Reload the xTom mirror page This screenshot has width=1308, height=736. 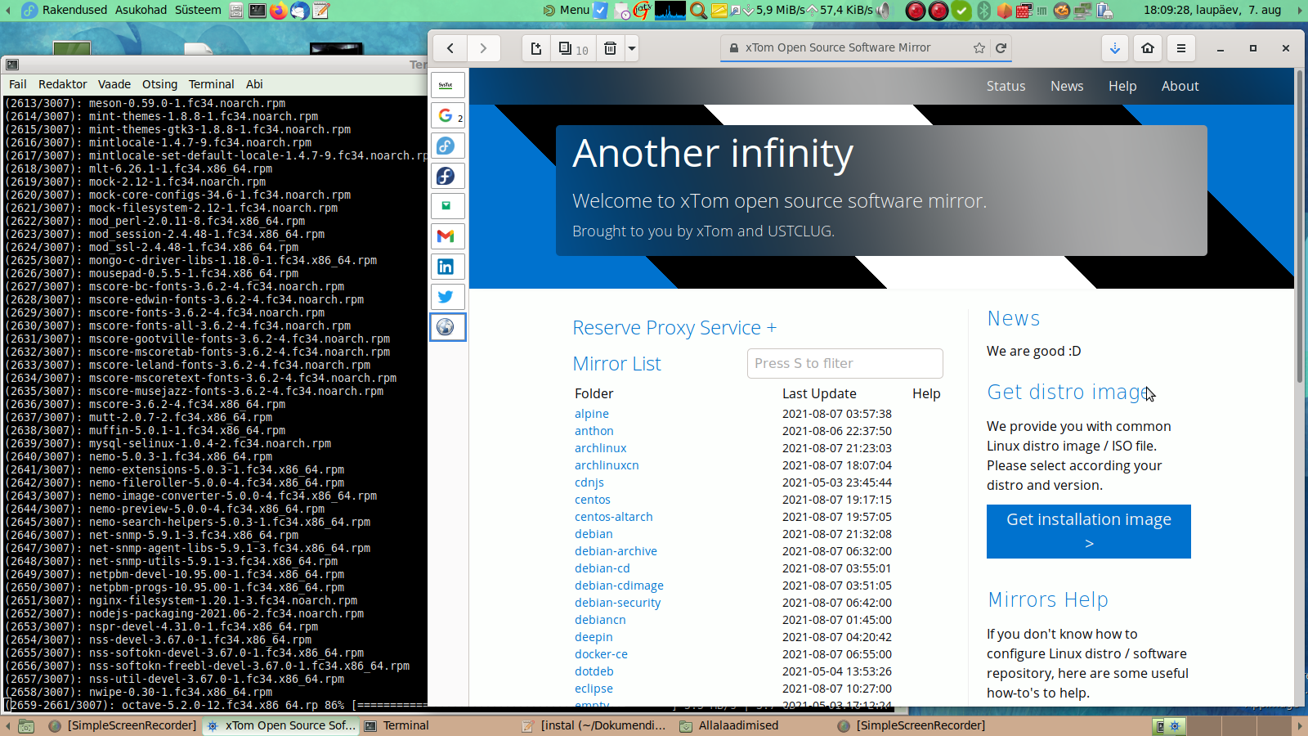(1001, 48)
